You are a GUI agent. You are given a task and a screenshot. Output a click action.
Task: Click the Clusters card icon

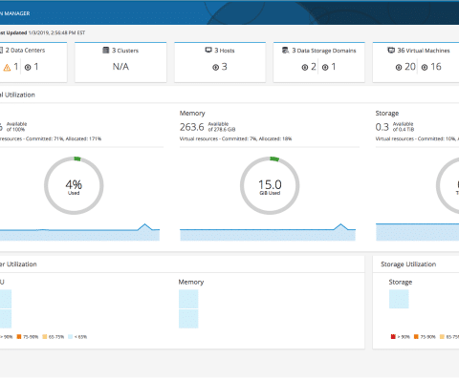(x=106, y=51)
